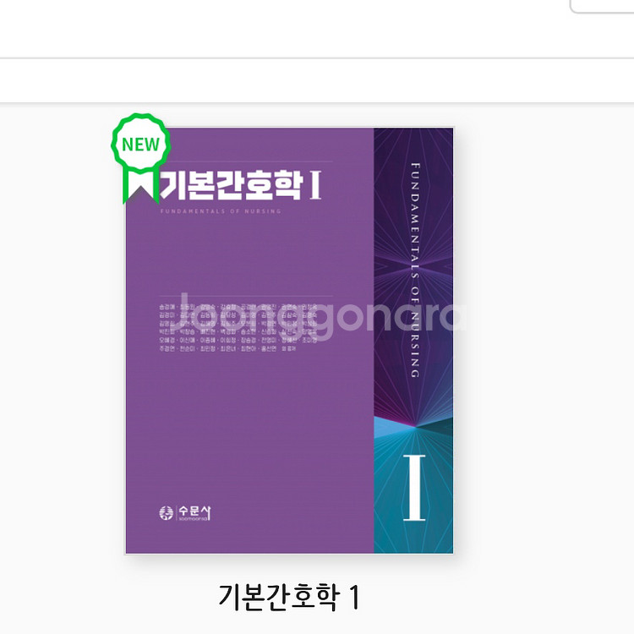Click the dark purple upper spine panel
634x634 pixels.
(413, 271)
